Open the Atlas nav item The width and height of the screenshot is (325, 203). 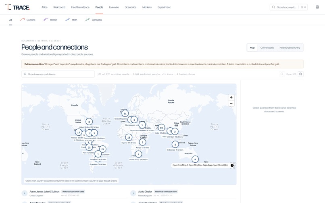click(x=44, y=7)
